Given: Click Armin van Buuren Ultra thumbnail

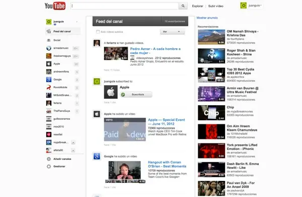Looking at the screenshot, I should click(x=211, y=94).
